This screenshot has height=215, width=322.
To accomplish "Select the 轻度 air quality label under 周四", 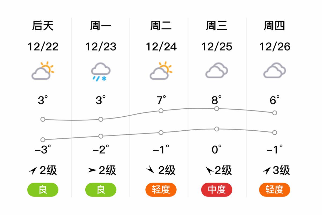I will tap(274, 189).
